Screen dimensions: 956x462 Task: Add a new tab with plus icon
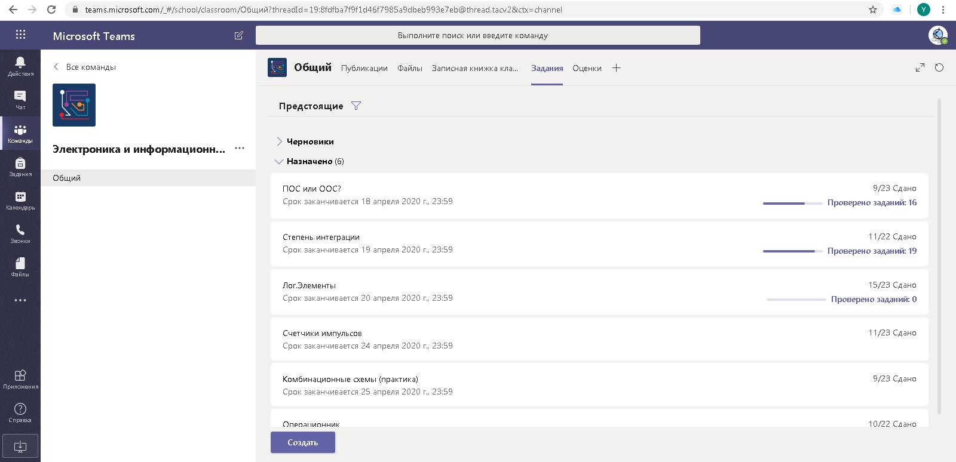pos(616,68)
